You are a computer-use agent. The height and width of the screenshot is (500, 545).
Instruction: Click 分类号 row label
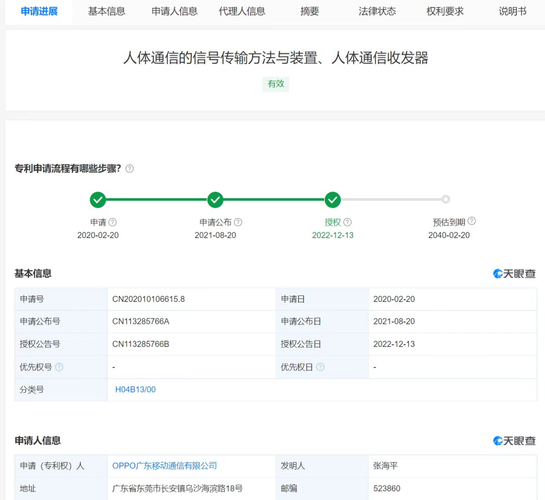32,389
